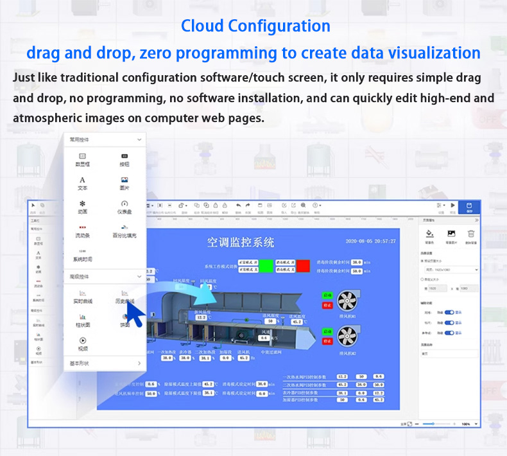The image size is (507, 456).
Task: Choose the 文本 text widget
Action: point(82,184)
